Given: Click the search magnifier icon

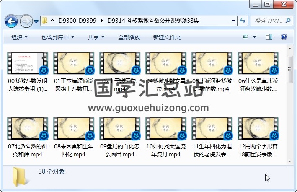Looking at the screenshot, I should pyautogui.click(x=288, y=21).
